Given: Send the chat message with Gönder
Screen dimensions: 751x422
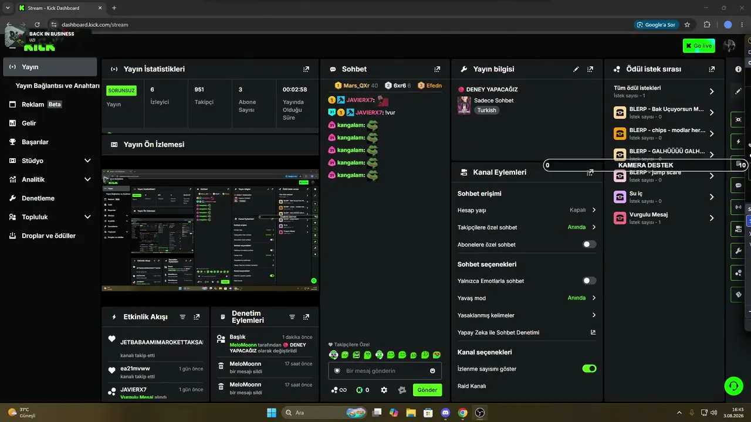Looking at the screenshot, I should [427, 390].
